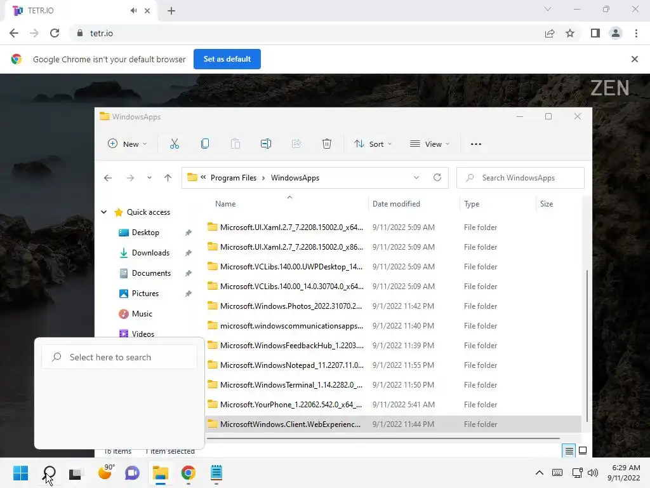Sort by the Size column header

[558, 204]
